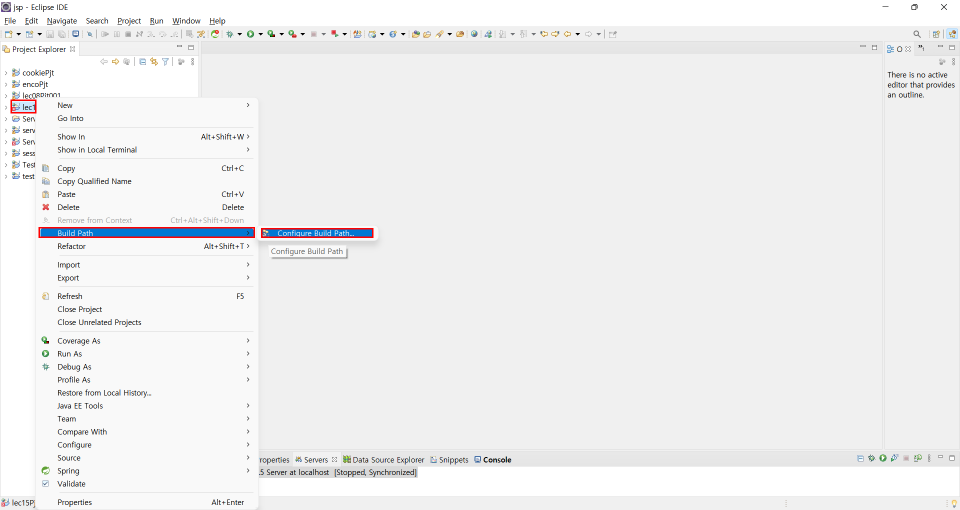Click the Open Type icon in toolbar
Image resolution: width=960 pixels, height=510 pixels.
(416, 34)
